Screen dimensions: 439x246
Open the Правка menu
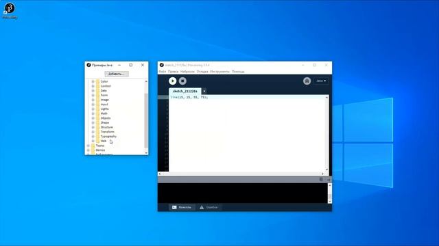click(173, 72)
